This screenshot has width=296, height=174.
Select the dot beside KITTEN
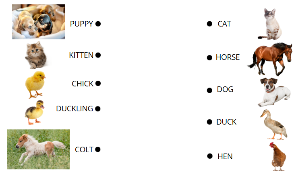(98, 55)
